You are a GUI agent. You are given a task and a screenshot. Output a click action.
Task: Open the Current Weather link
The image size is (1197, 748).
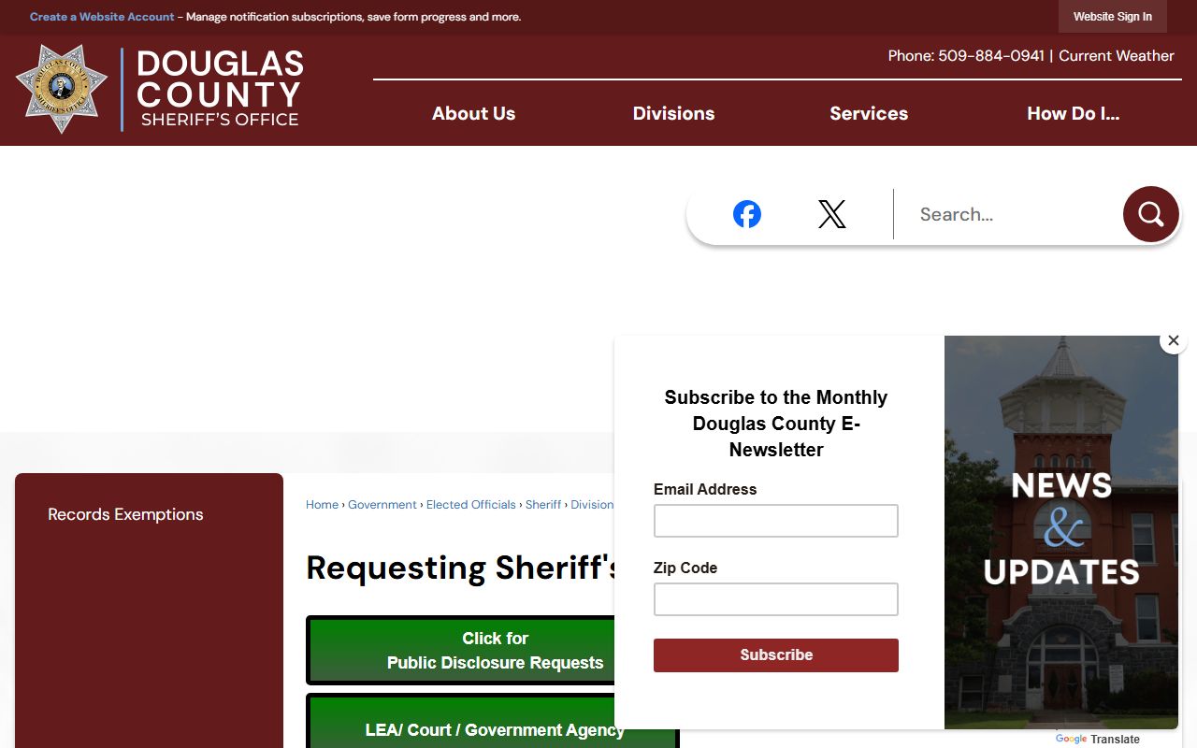pyautogui.click(x=1117, y=56)
